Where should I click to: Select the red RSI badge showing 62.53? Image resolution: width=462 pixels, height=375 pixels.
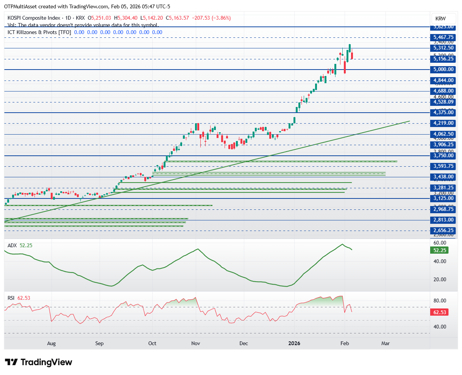coord(439,312)
